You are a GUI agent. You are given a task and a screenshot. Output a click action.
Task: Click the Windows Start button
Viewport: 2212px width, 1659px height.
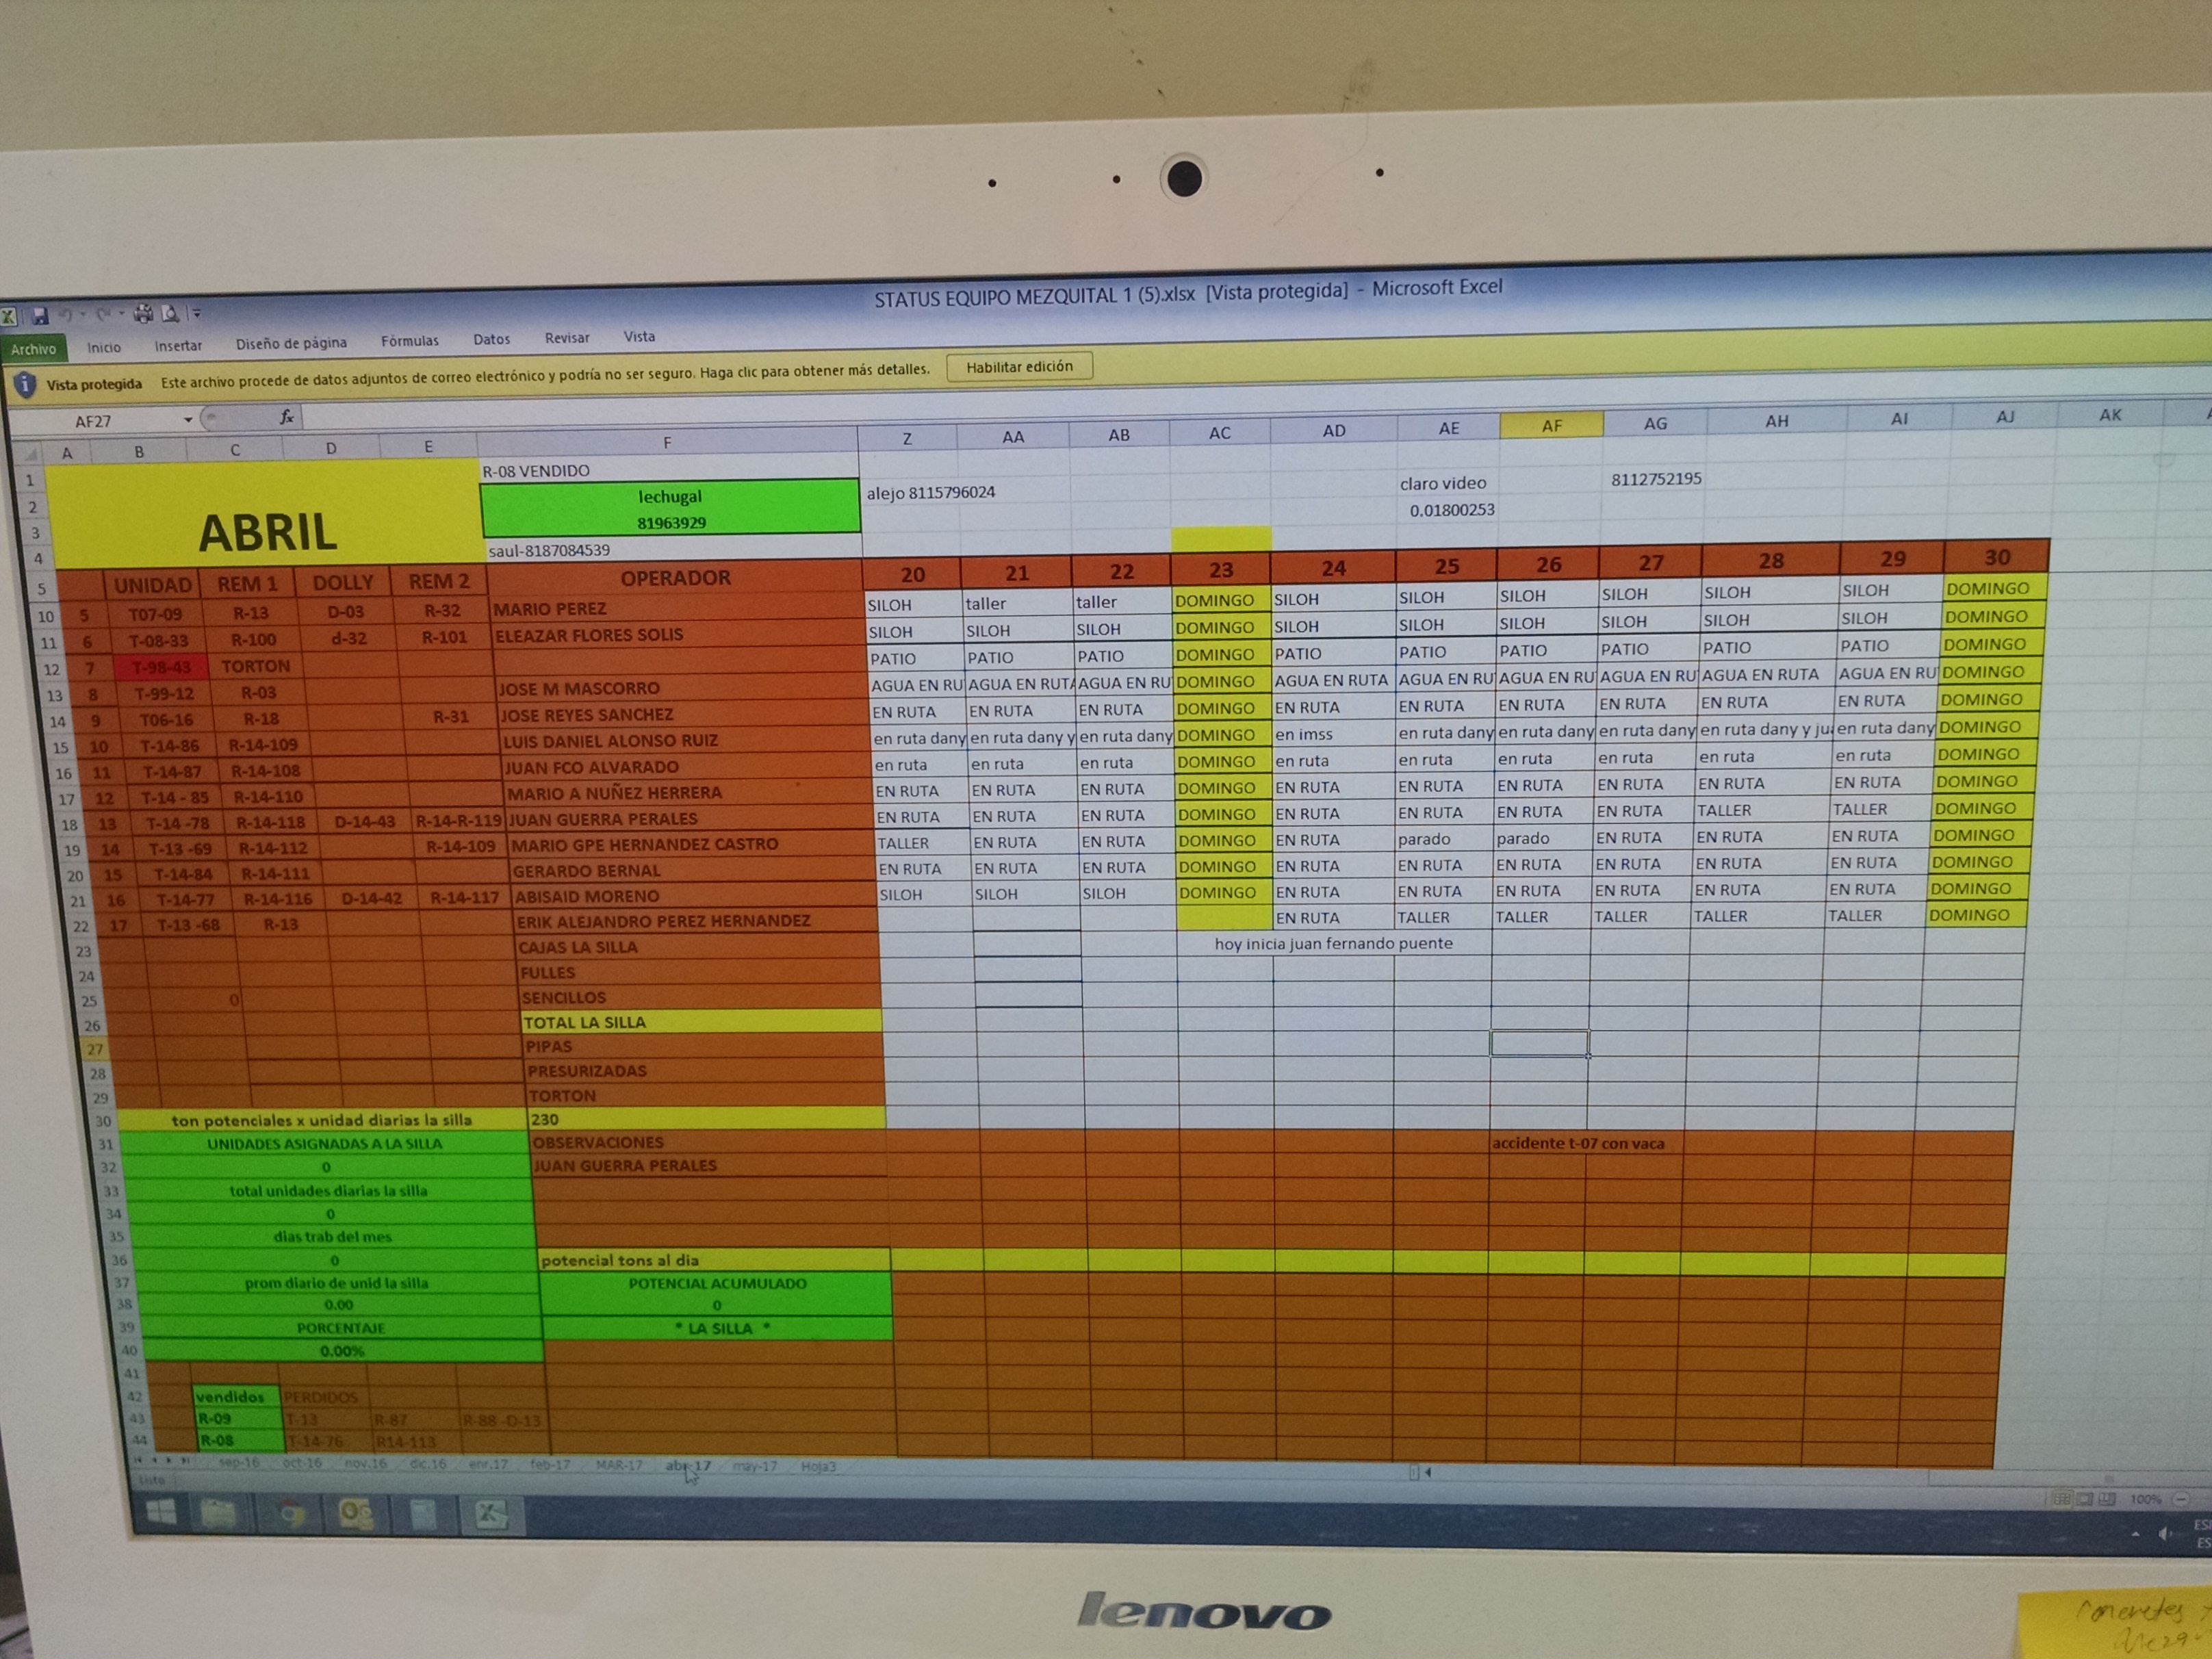tap(162, 1512)
